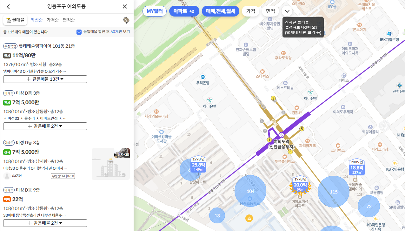Click the 신한은행 map icon
The height and width of the screenshot is (231, 405).
point(400,86)
